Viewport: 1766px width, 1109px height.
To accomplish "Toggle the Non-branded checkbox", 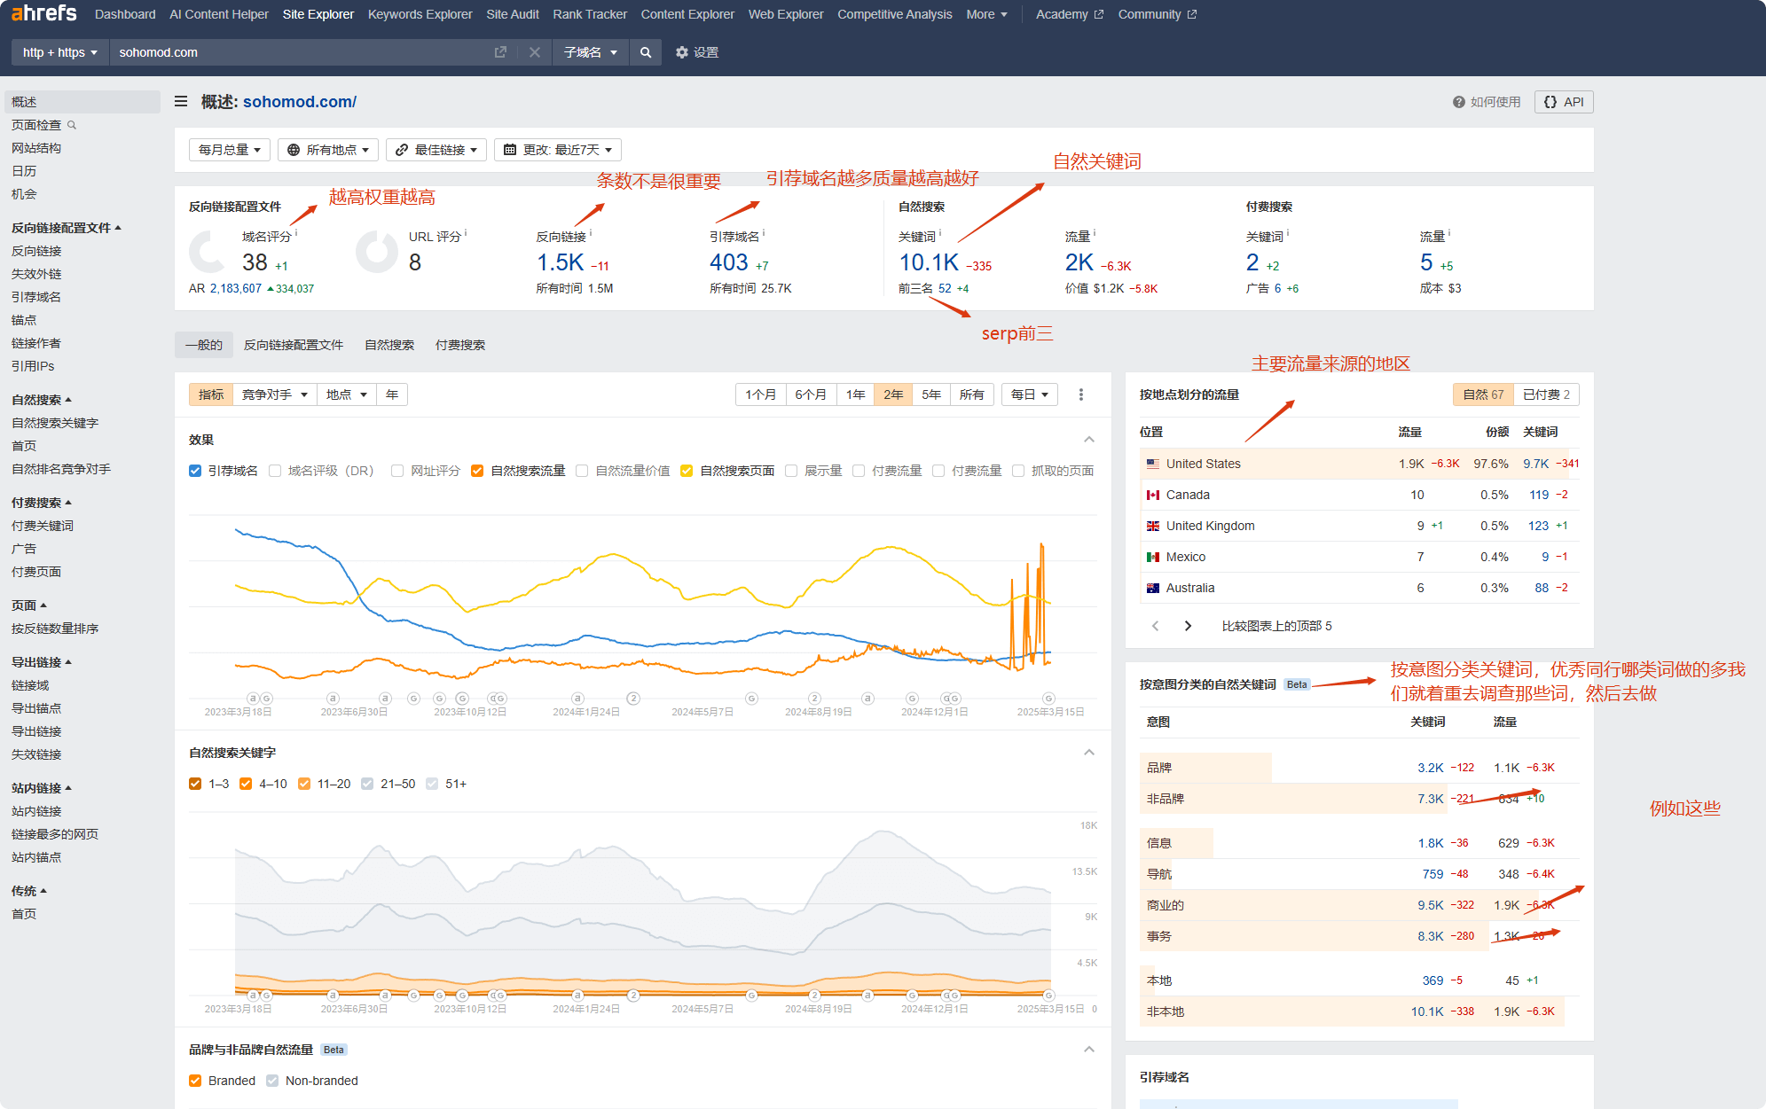I will coord(272,1081).
